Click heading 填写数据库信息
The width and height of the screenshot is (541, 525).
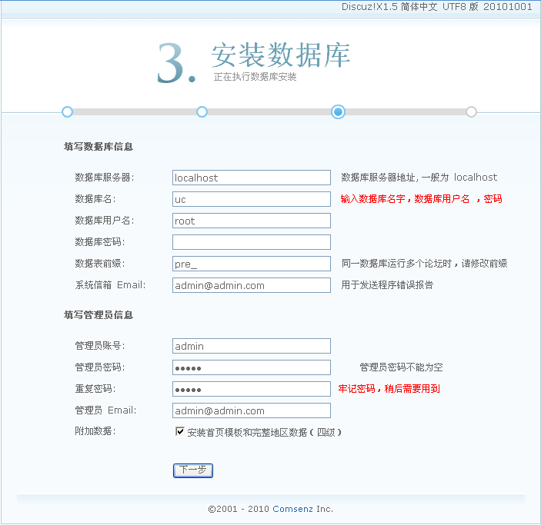point(99,147)
